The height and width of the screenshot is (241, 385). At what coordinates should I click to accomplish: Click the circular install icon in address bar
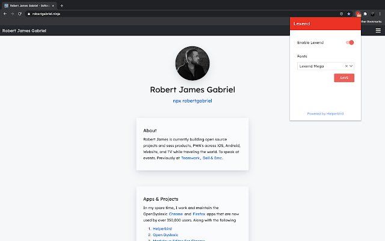pos(341,14)
